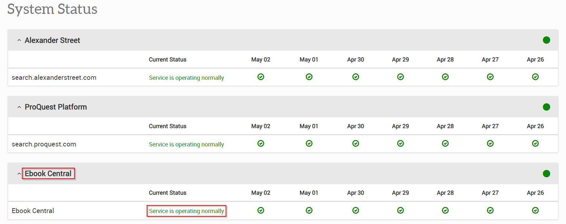
Task: Collapse the ProQuest Platform section chevron
Action: tap(19, 107)
